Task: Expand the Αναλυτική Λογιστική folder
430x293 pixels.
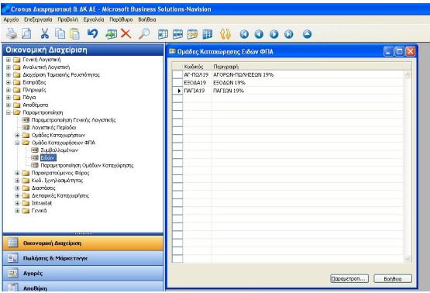Action: (x=9, y=67)
